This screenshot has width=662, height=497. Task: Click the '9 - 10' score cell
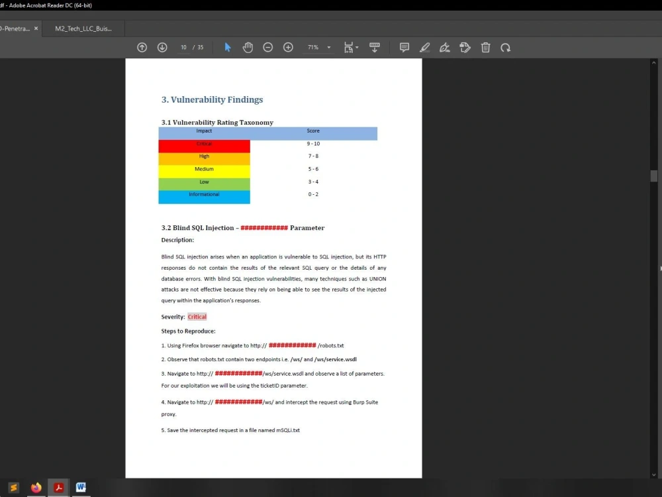click(313, 144)
